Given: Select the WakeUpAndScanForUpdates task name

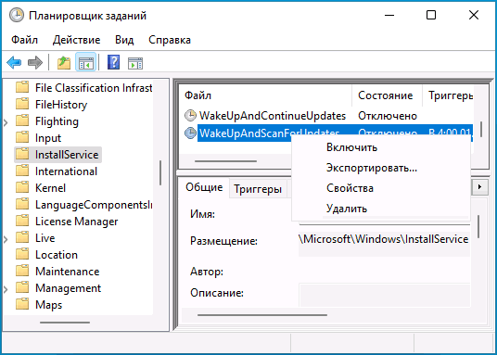Looking at the screenshot, I should coord(269,133).
